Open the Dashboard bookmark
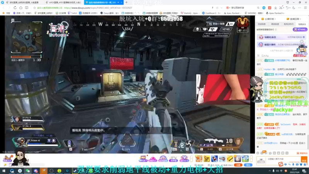 pos(211,13)
